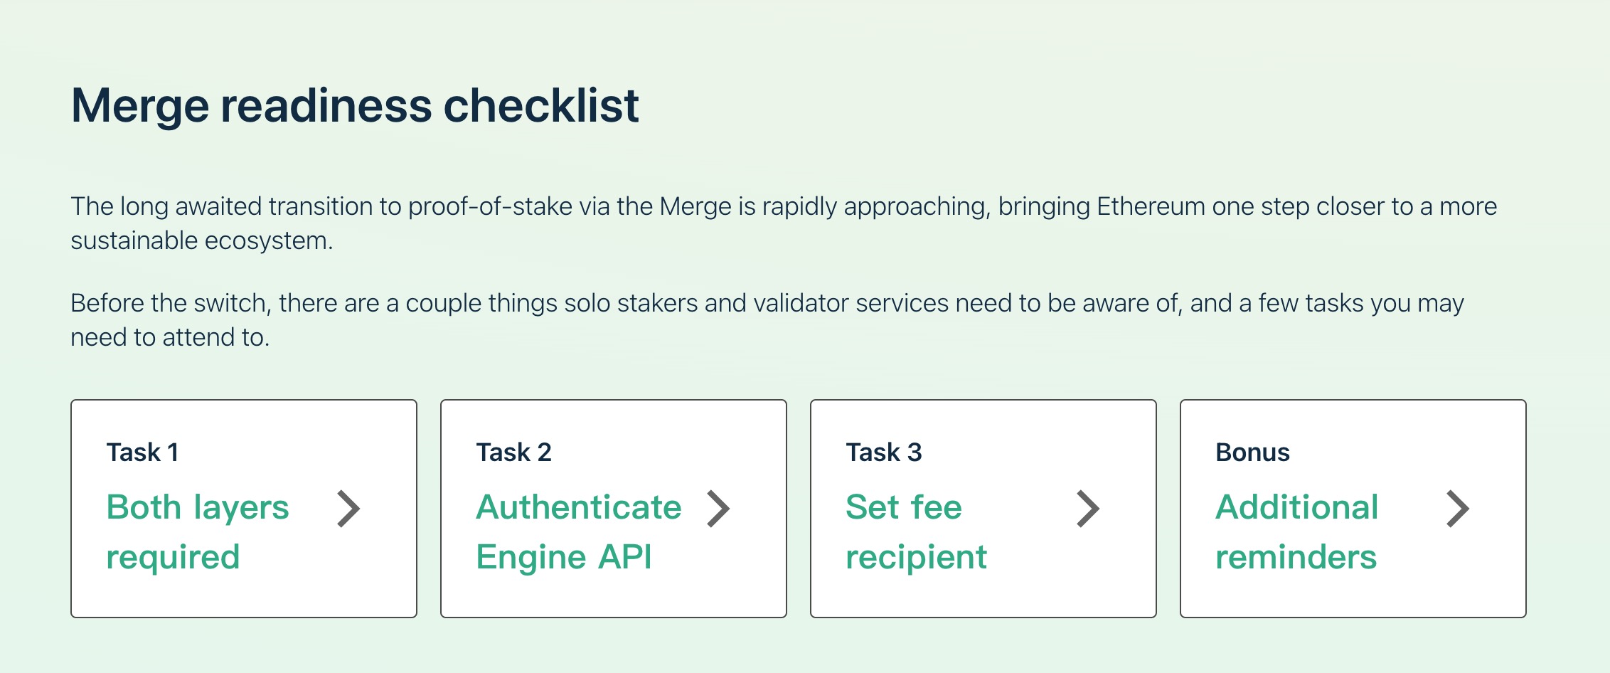Open the first checklist card
This screenshot has width=1610, height=673.
click(x=244, y=509)
